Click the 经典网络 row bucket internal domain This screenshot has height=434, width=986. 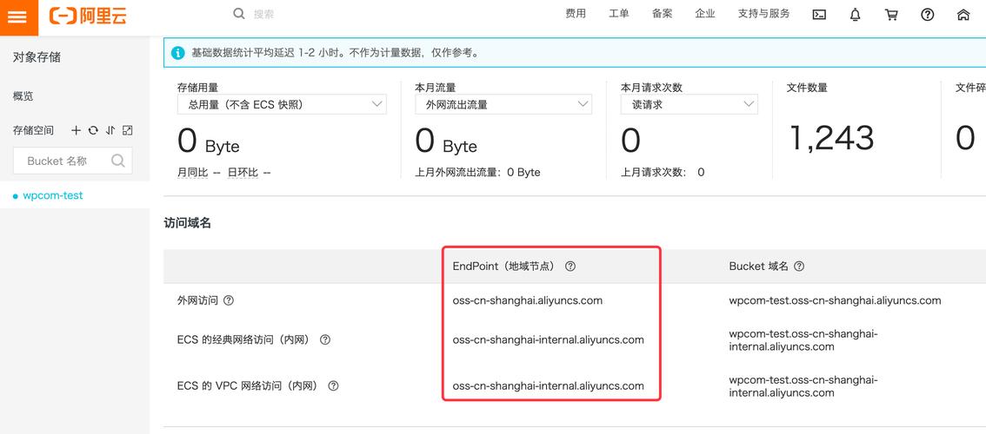point(803,339)
